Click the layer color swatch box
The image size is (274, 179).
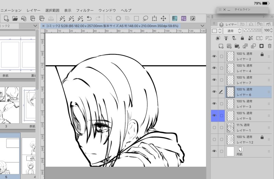coord(214,31)
